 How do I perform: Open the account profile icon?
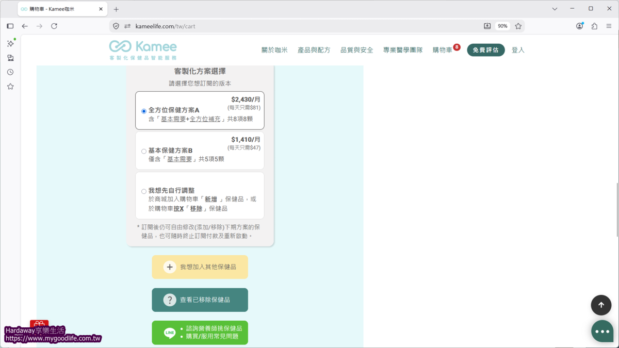coord(580,26)
